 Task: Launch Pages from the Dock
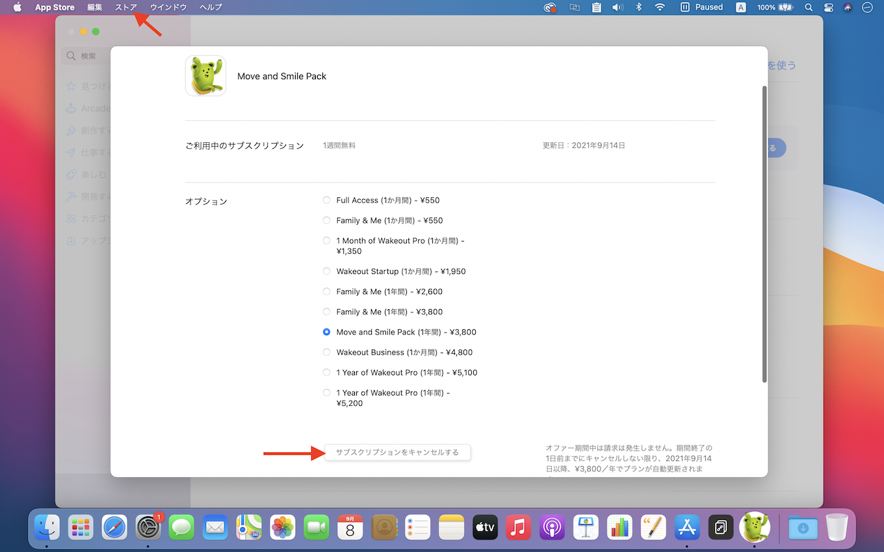pyautogui.click(x=653, y=527)
